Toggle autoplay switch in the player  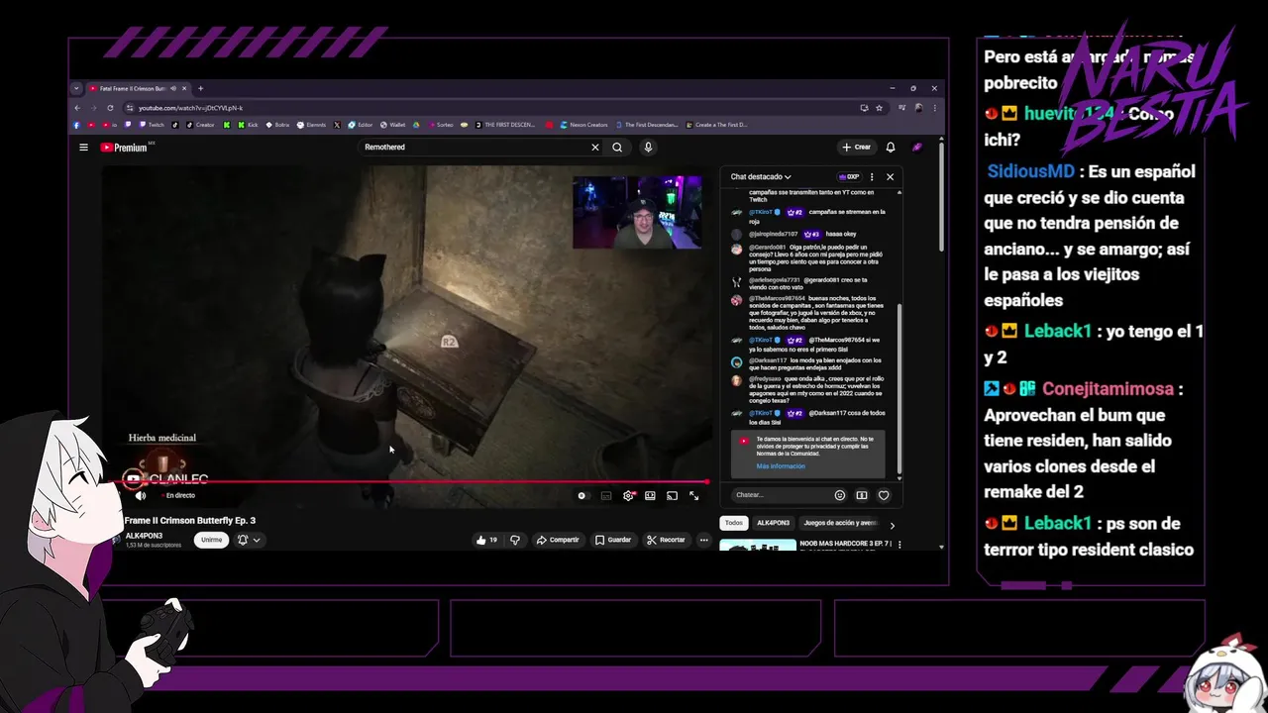click(x=582, y=495)
